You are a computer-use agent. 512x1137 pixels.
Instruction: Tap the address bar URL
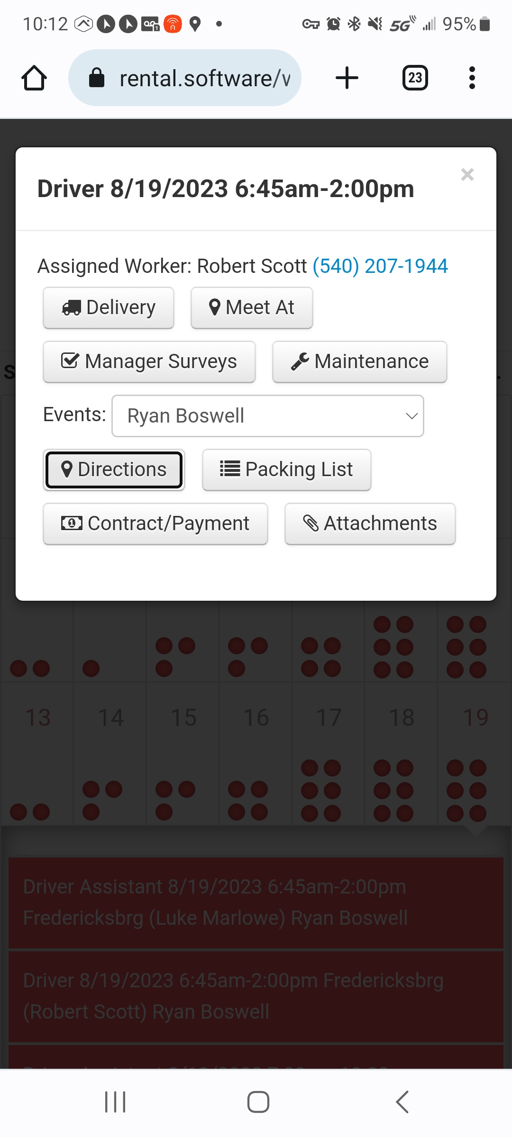[204, 78]
